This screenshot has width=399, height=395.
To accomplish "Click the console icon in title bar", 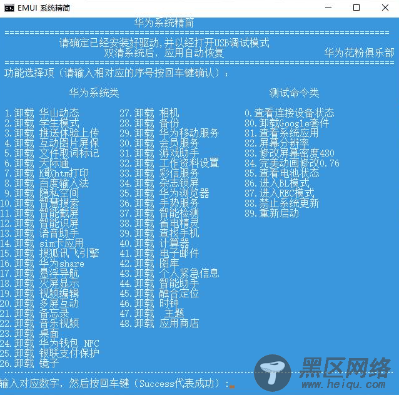I will 9,8.
